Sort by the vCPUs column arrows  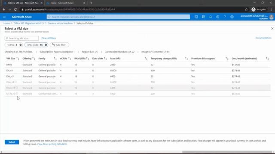pos(70,59)
